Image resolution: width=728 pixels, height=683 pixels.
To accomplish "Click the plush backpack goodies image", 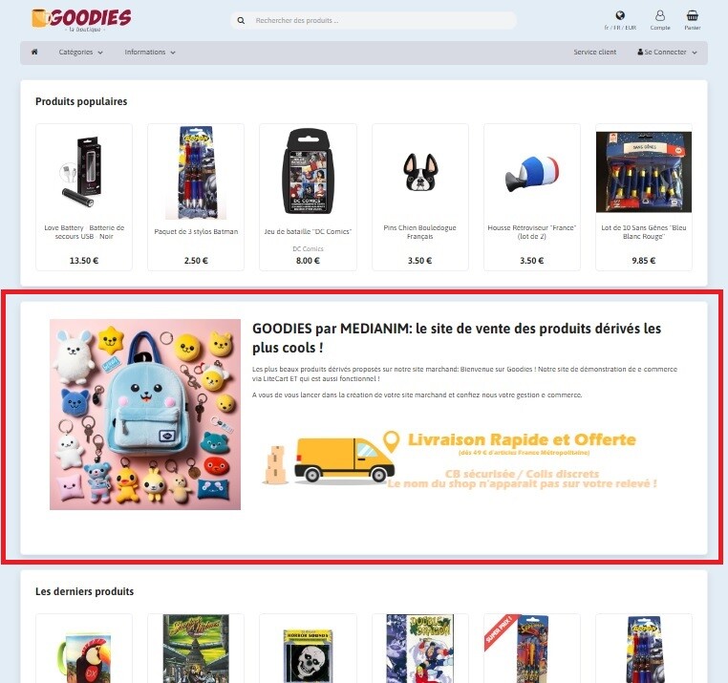I will (x=145, y=415).
